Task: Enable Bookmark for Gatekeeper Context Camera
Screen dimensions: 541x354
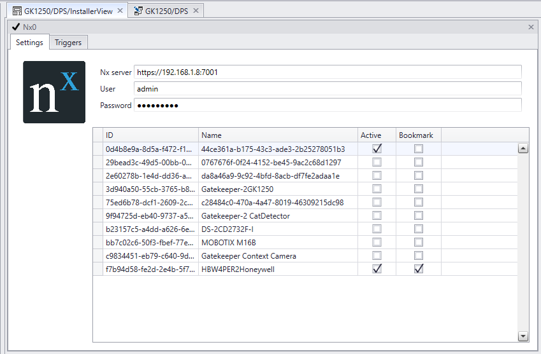Action: click(x=419, y=256)
